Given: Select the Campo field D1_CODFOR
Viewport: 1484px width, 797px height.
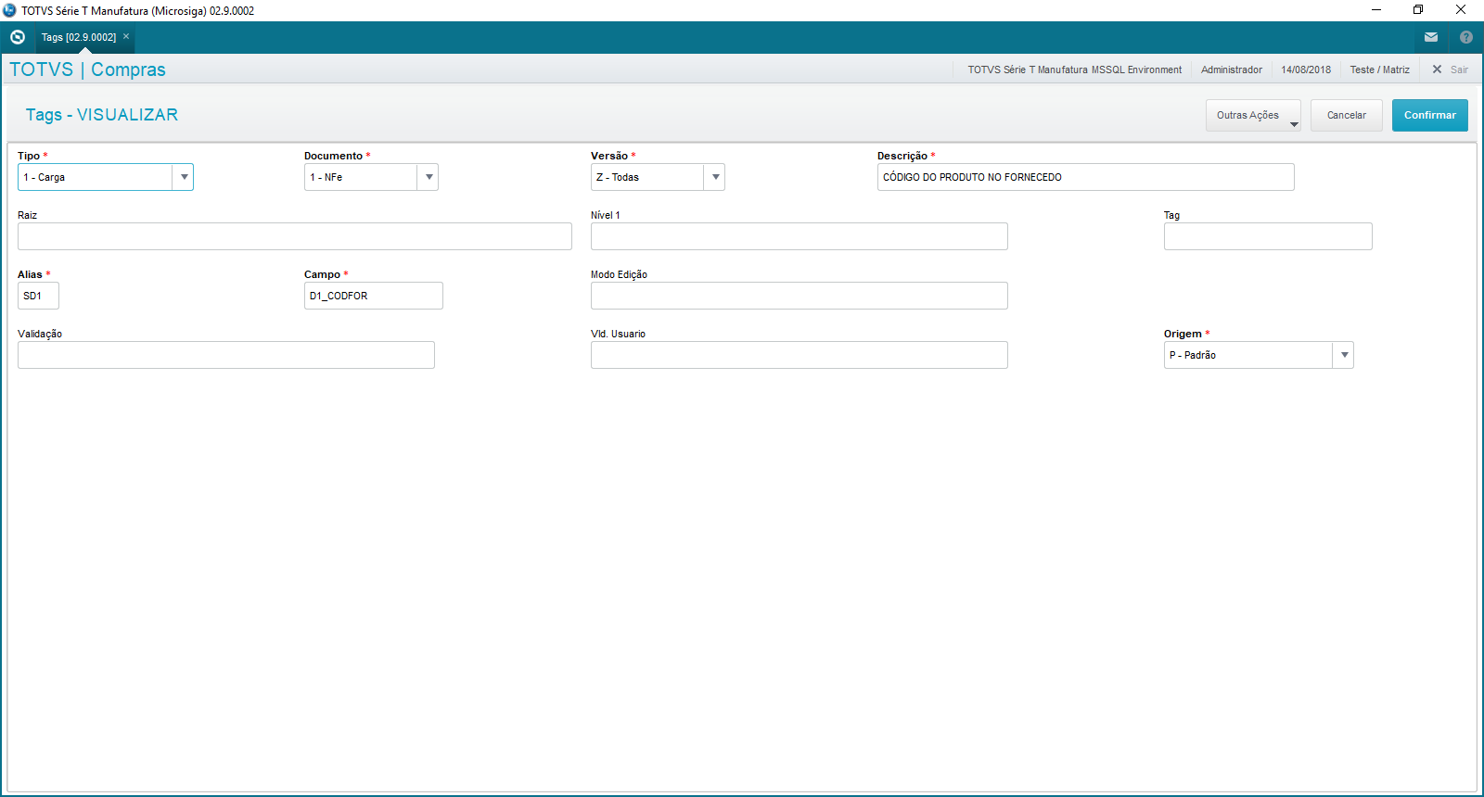Looking at the screenshot, I should click(373, 296).
